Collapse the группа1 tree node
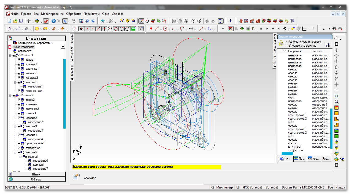Viewport: 351px width, 194px height. (20, 157)
